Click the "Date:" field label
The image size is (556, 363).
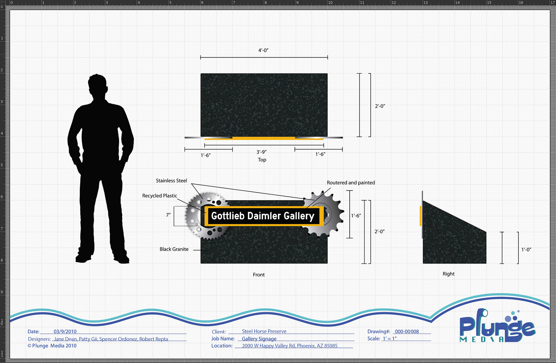[34, 331]
